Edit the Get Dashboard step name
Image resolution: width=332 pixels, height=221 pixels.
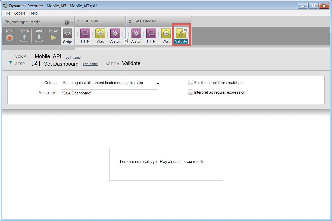(90, 64)
